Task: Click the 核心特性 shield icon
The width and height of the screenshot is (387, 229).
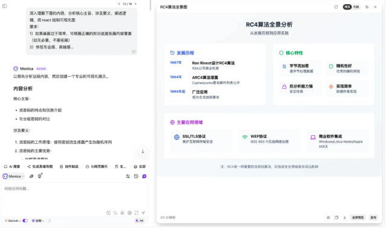Action: 281,53
